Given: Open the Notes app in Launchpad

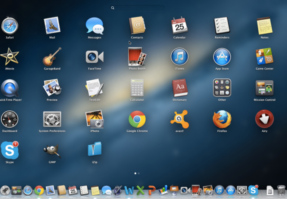Looking at the screenshot, I should pyautogui.click(x=265, y=26).
